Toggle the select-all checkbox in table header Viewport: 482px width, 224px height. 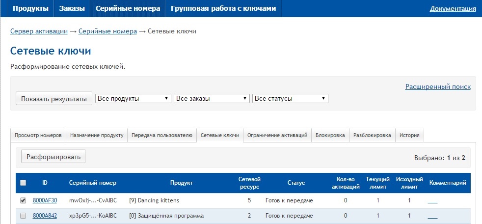(23, 183)
